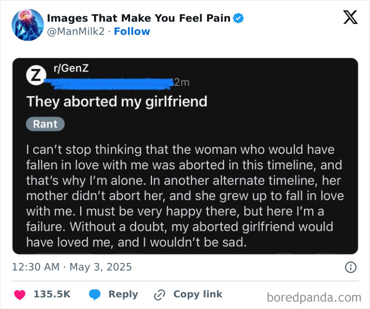Click the Reddit post body paragraph text

coord(185,196)
